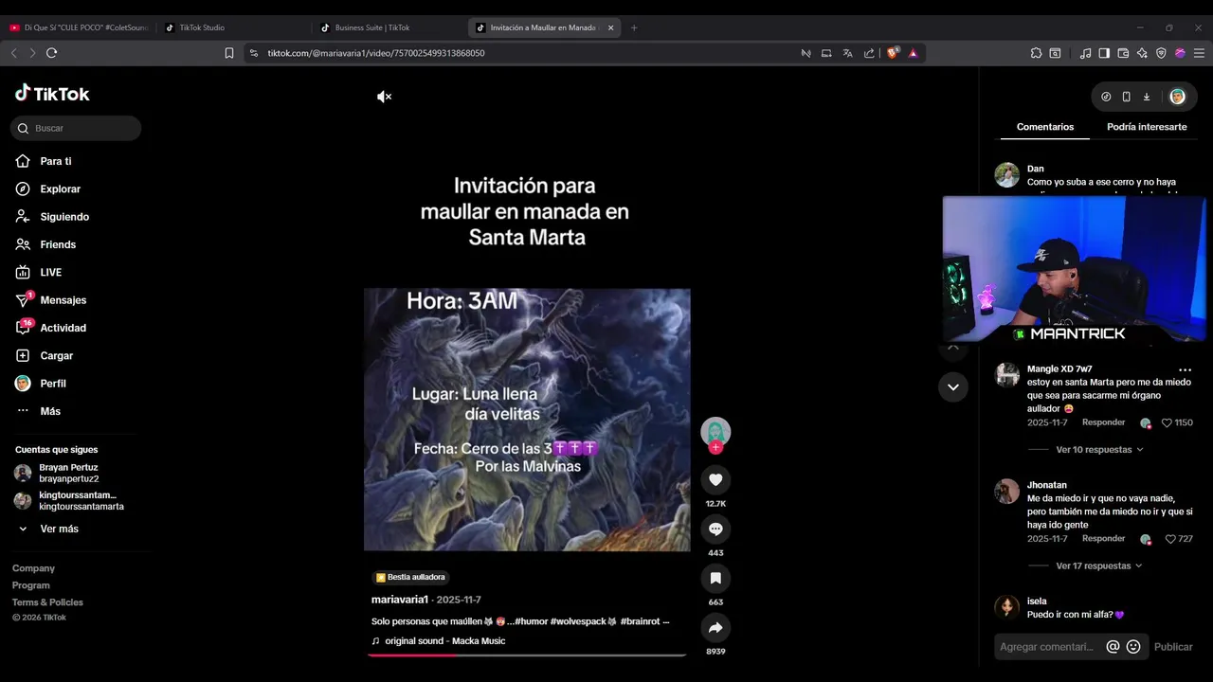Click the Agregar comentario input field
This screenshot has height=682, width=1213.
click(1047, 647)
